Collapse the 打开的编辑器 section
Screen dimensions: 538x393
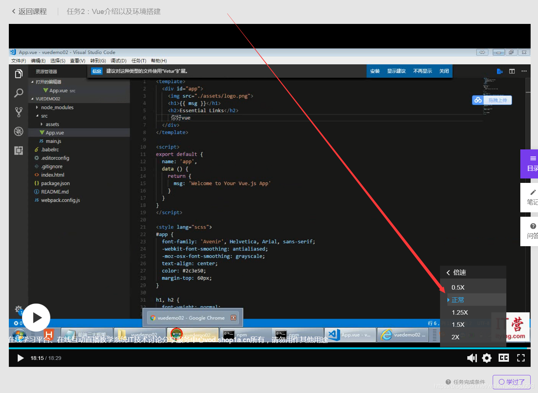tap(79, 82)
